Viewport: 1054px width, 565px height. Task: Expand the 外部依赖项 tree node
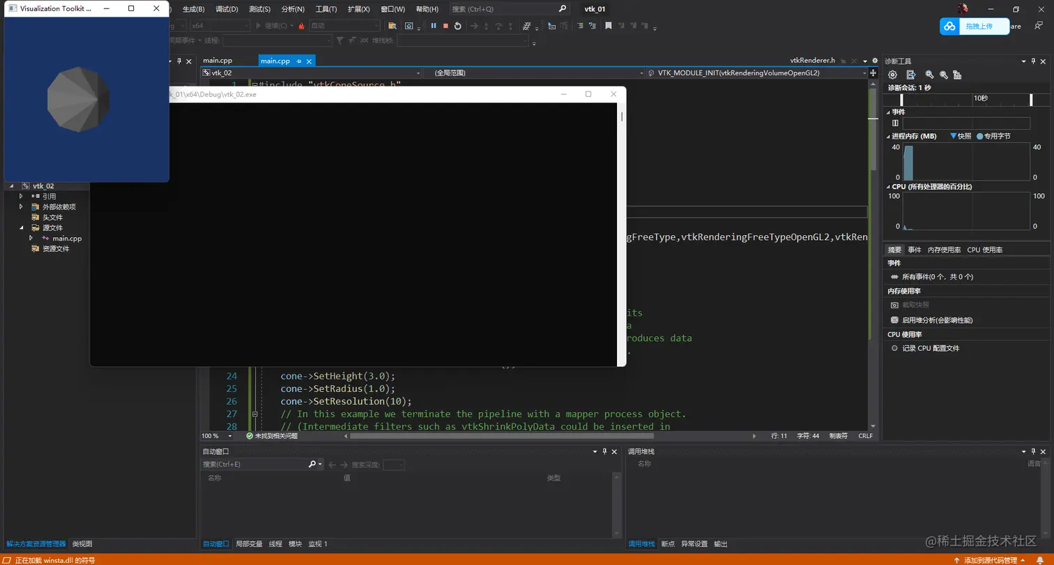click(x=21, y=206)
